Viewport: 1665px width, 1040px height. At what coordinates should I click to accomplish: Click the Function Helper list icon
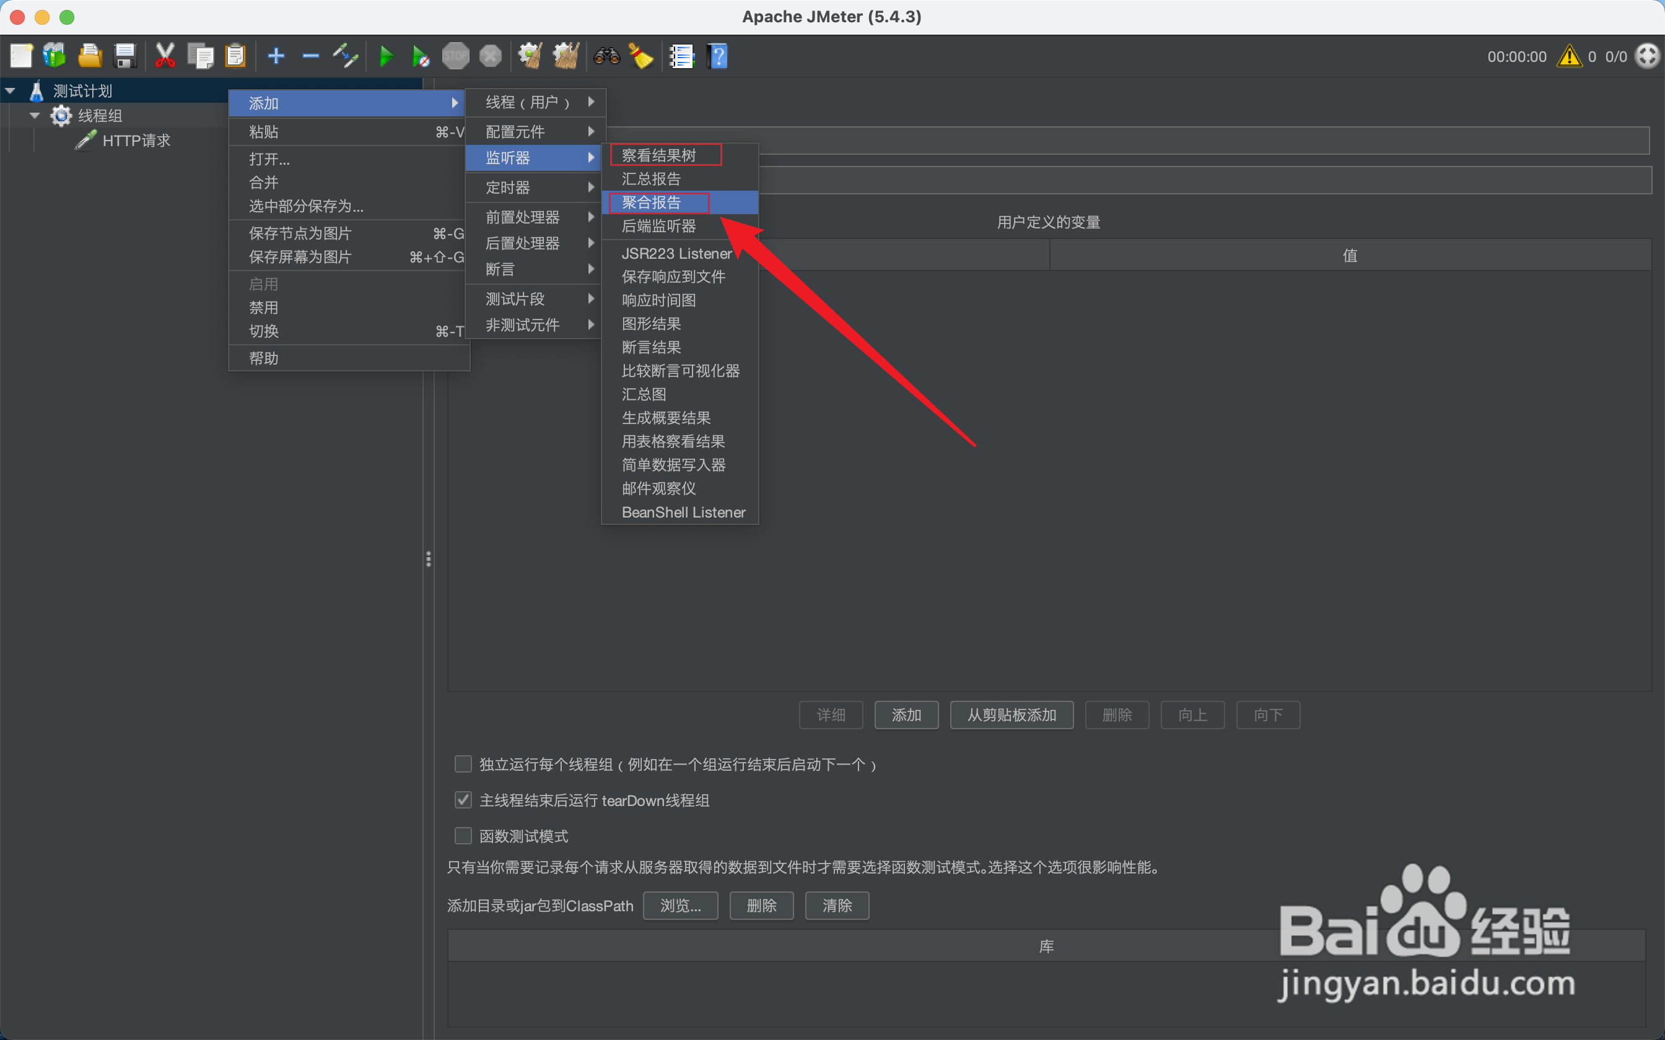click(682, 56)
